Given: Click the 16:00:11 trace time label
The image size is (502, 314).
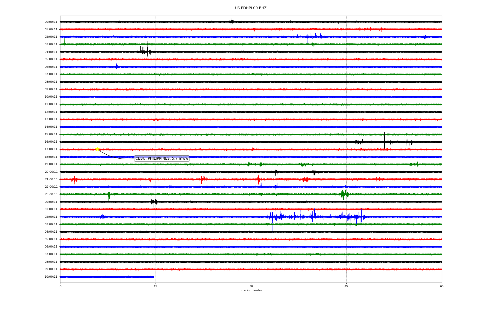Looking at the screenshot, I should click(51, 142).
